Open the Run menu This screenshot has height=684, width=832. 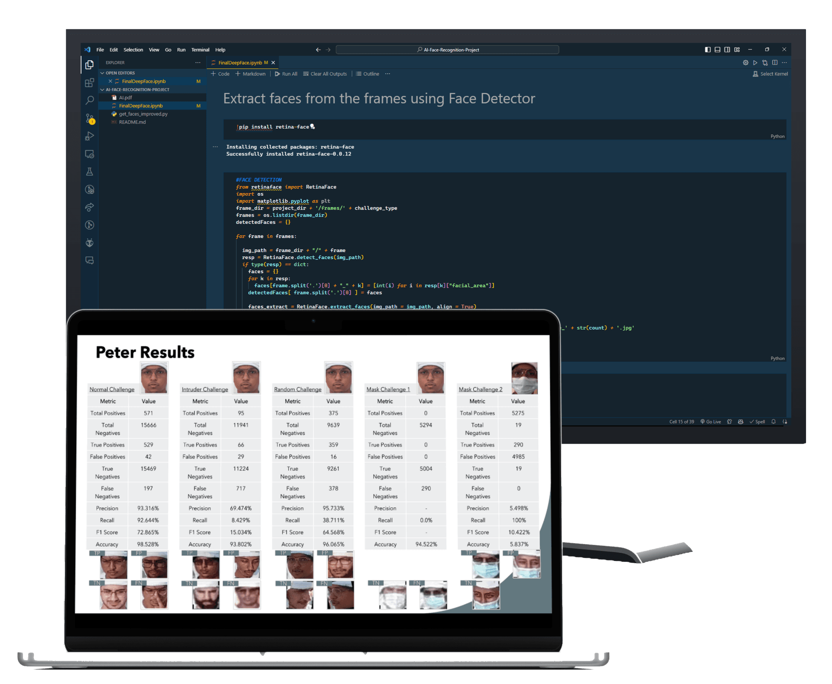pos(181,50)
